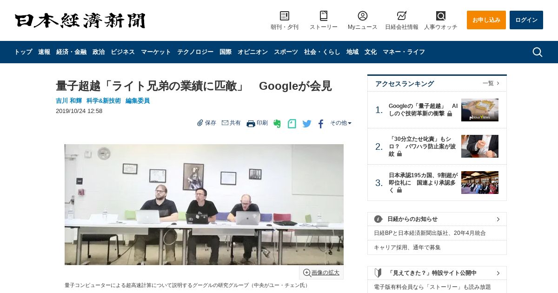Select the テクノロジー navigation tab
Viewport: 558px width, 293px height.
click(195, 52)
